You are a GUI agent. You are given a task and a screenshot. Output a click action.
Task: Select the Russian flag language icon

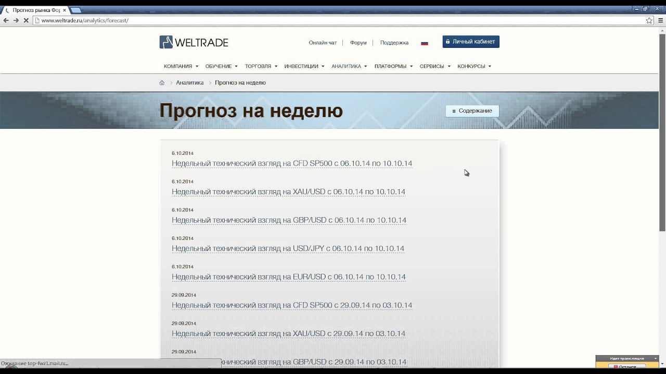point(425,43)
